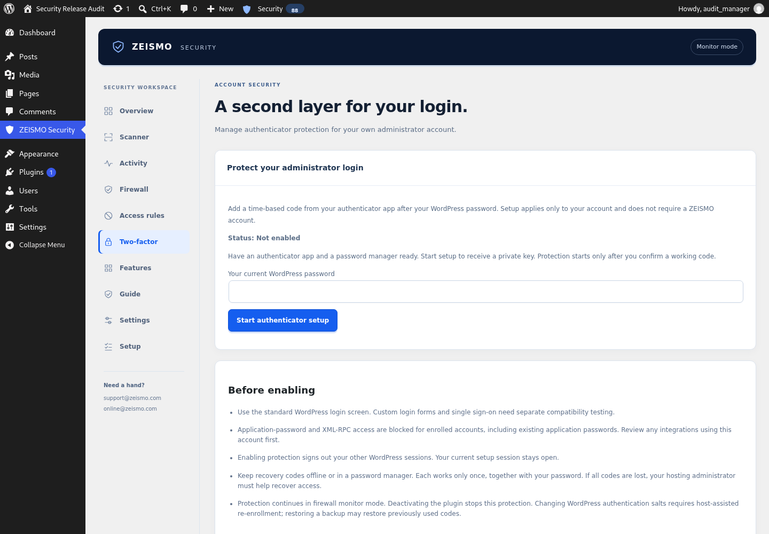Click the Access rules blocked-circle icon
The width and height of the screenshot is (769, 534).
point(108,216)
